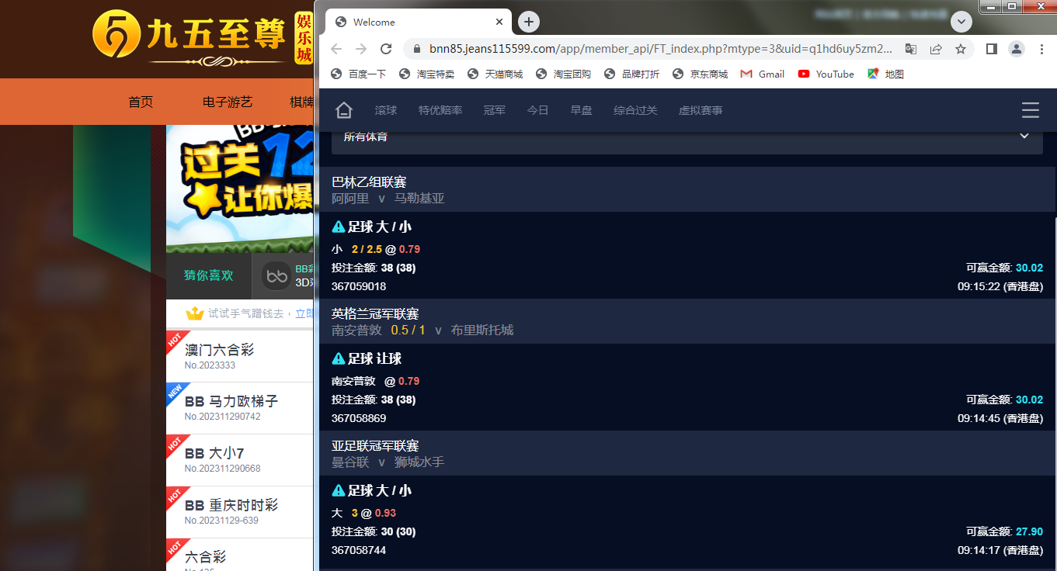Click warning icon beside first 足球 大 / 小
This screenshot has width=1057, height=571.
coord(339,227)
